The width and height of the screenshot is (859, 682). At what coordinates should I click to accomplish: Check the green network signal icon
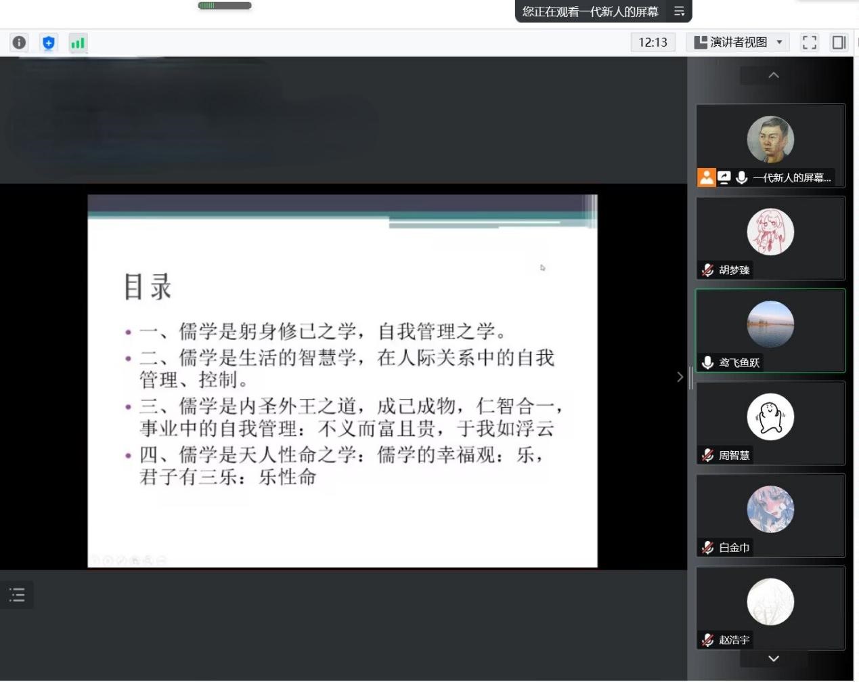point(78,43)
